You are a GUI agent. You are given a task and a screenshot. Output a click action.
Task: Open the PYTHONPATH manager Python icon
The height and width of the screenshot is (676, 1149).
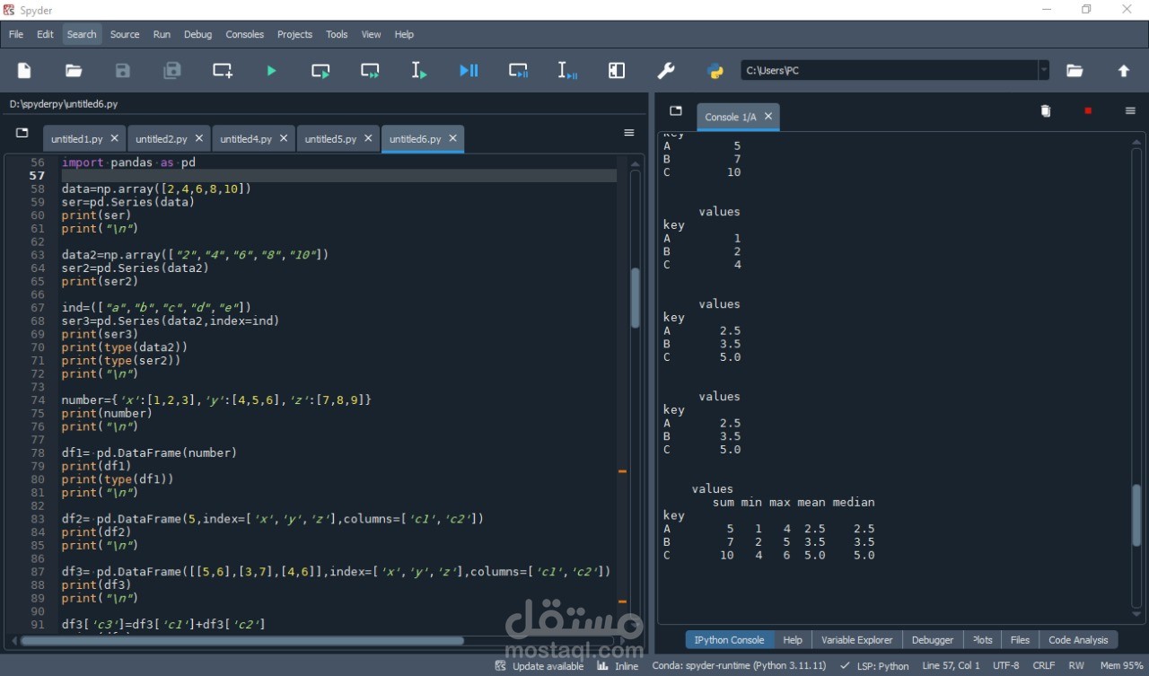point(715,71)
